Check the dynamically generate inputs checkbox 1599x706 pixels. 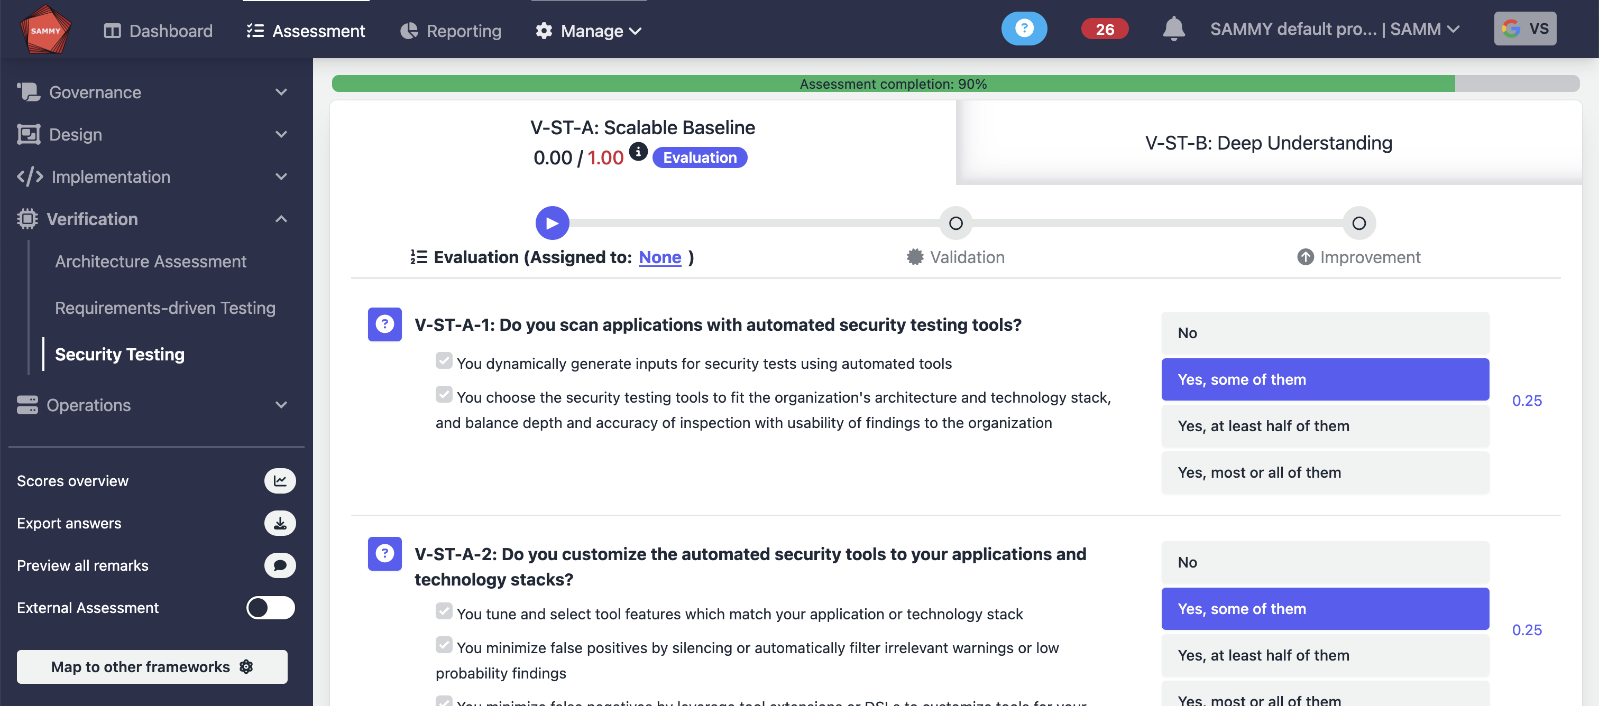(x=444, y=360)
